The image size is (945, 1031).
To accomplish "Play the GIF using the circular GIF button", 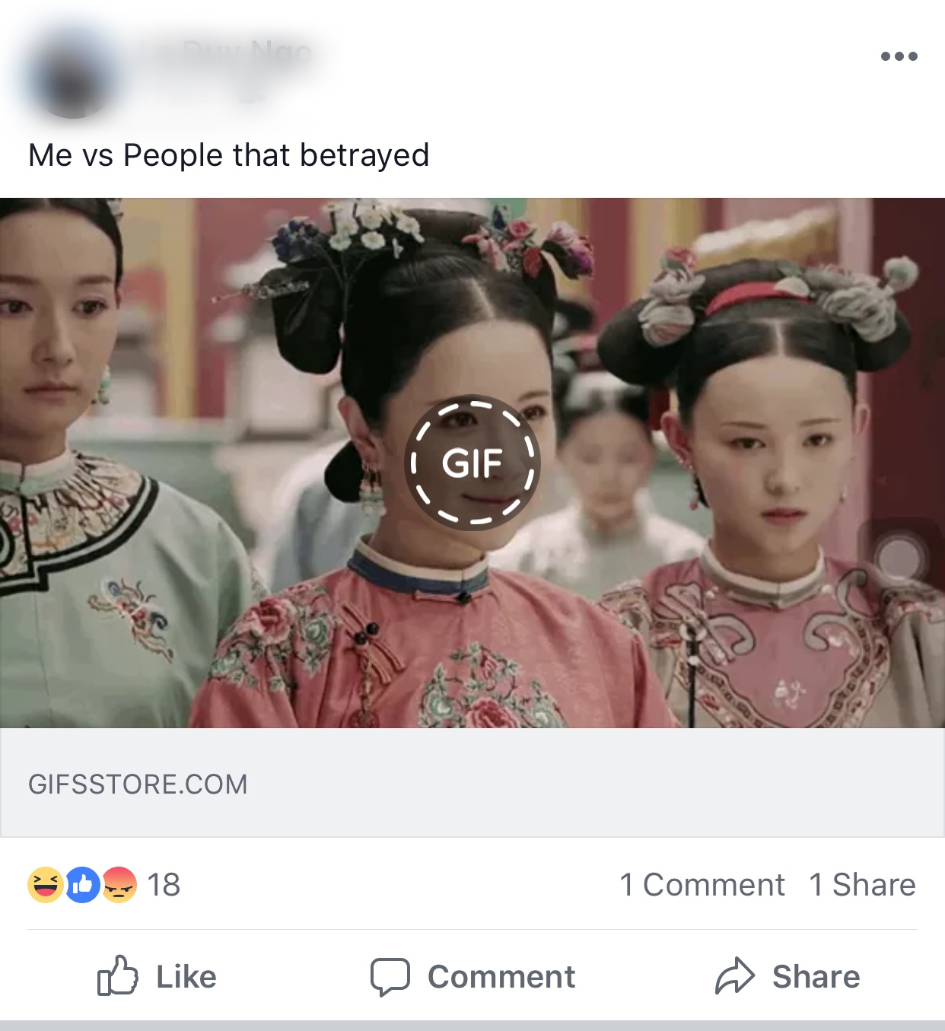I will pos(473,462).
